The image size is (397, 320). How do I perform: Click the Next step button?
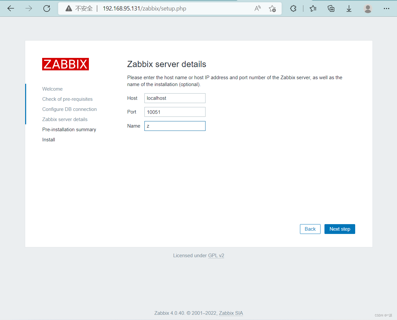(340, 229)
